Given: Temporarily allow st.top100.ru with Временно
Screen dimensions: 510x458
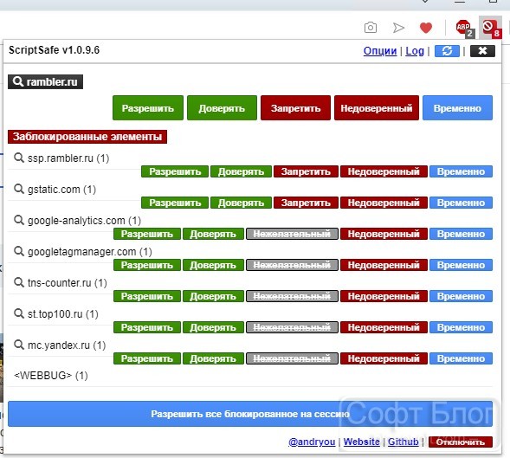Looking at the screenshot, I should [x=461, y=327].
